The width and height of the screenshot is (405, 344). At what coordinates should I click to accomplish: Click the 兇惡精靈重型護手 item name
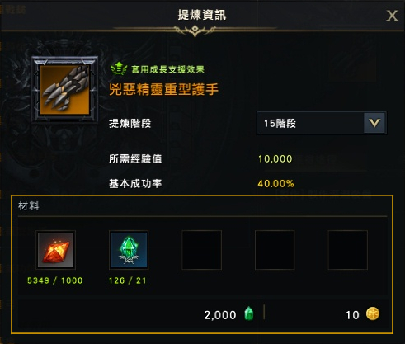point(164,89)
